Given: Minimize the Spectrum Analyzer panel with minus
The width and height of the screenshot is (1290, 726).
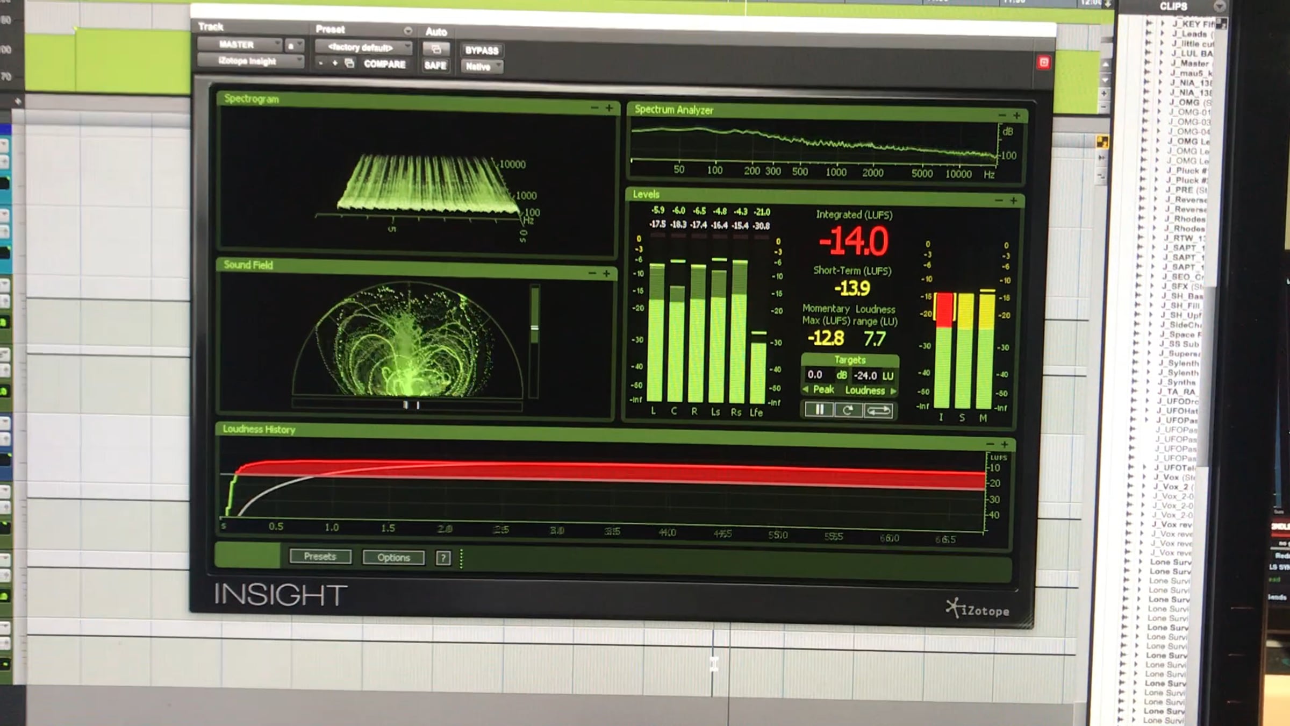Looking at the screenshot, I should 1002,115.
